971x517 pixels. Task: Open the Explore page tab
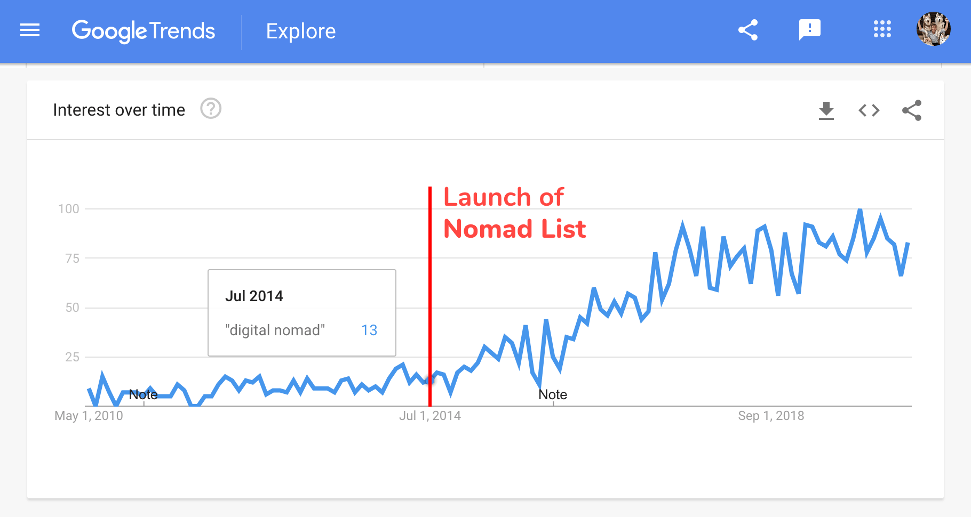301,31
